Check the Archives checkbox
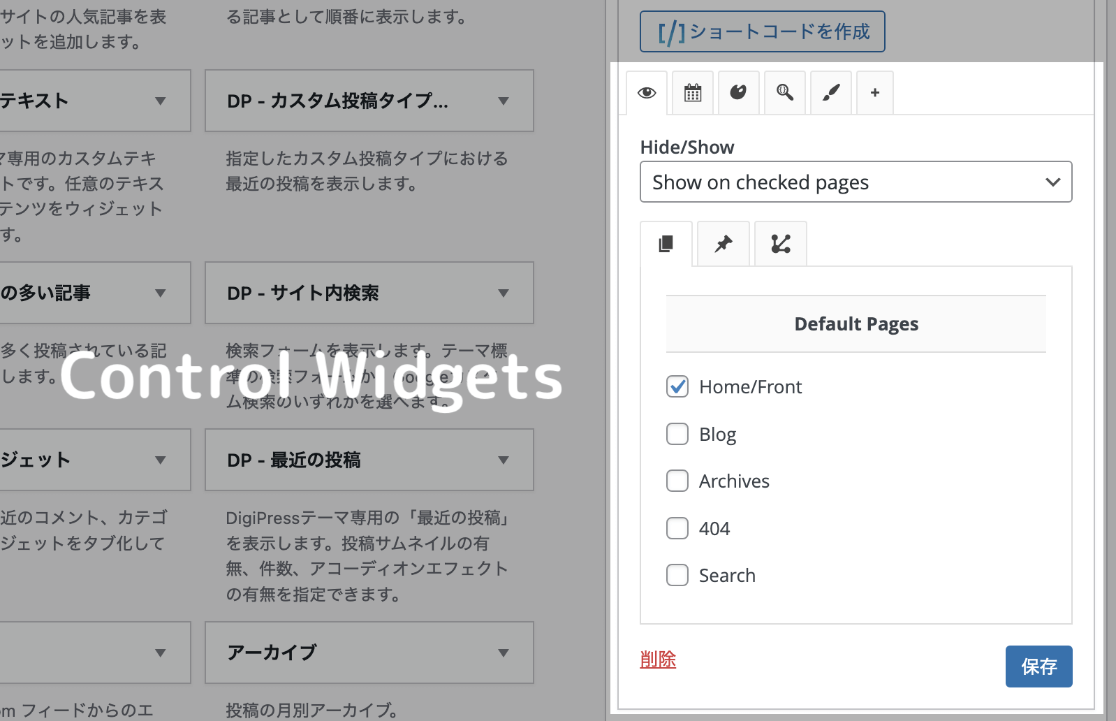The height and width of the screenshot is (721, 1116). coord(677,481)
